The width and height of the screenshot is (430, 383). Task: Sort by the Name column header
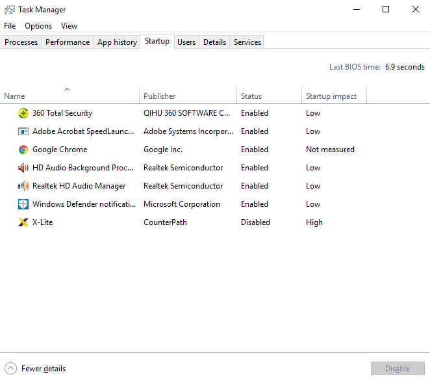click(70, 95)
